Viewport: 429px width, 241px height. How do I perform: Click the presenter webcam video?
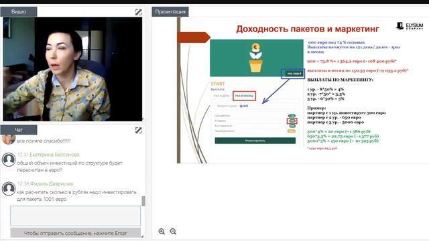tap(72, 69)
